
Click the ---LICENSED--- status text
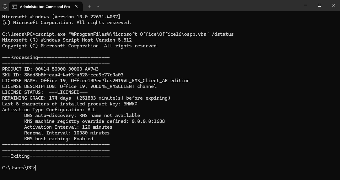(68, 92)
